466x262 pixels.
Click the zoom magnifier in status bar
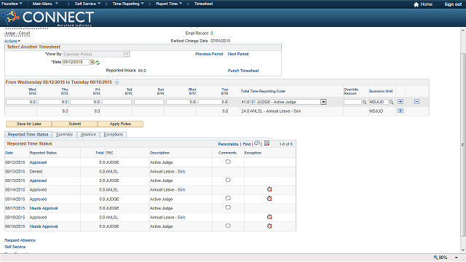pyautogui.click(x=435, y=258)
